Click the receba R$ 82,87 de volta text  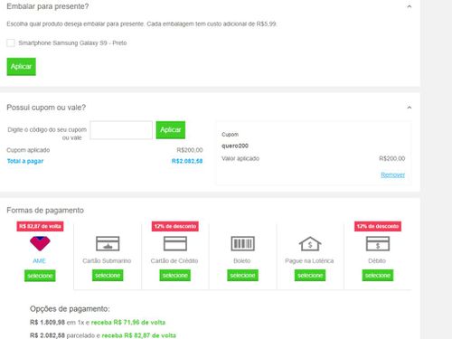pyautogui.click(x=139, y=335)
